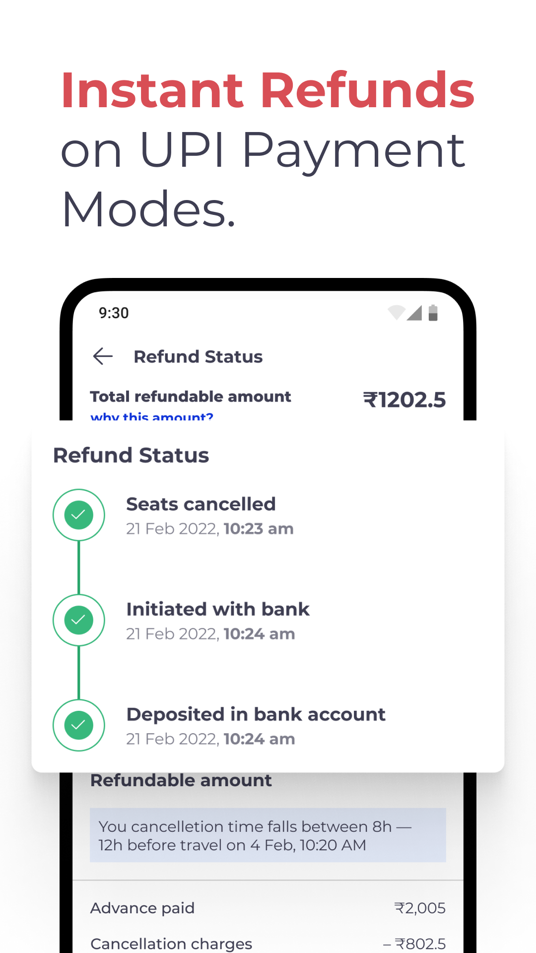Viewport: 536px width, 953px height.
Task: Tap the Refund Status screen title
Action: (198, 357)
